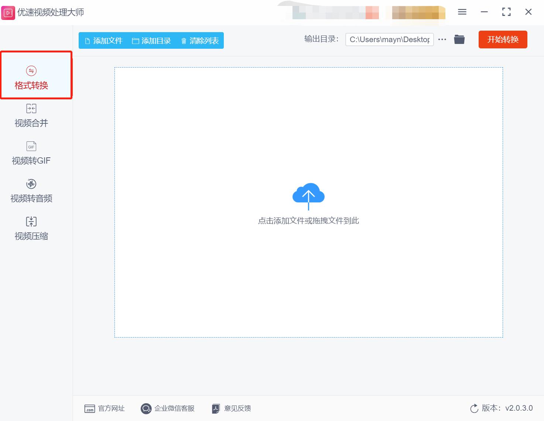
Task: Open the 企业微信客服 WeChat support icon
Action: (146, 408)
